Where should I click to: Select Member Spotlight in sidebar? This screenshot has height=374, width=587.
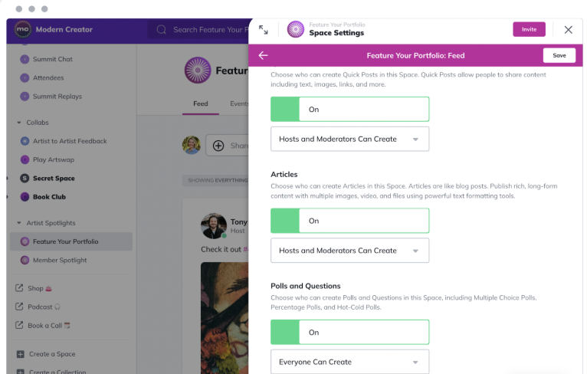coord(59,261)
